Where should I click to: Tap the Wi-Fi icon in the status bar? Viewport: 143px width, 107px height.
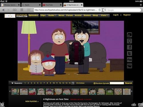click(x=6, y=1)
